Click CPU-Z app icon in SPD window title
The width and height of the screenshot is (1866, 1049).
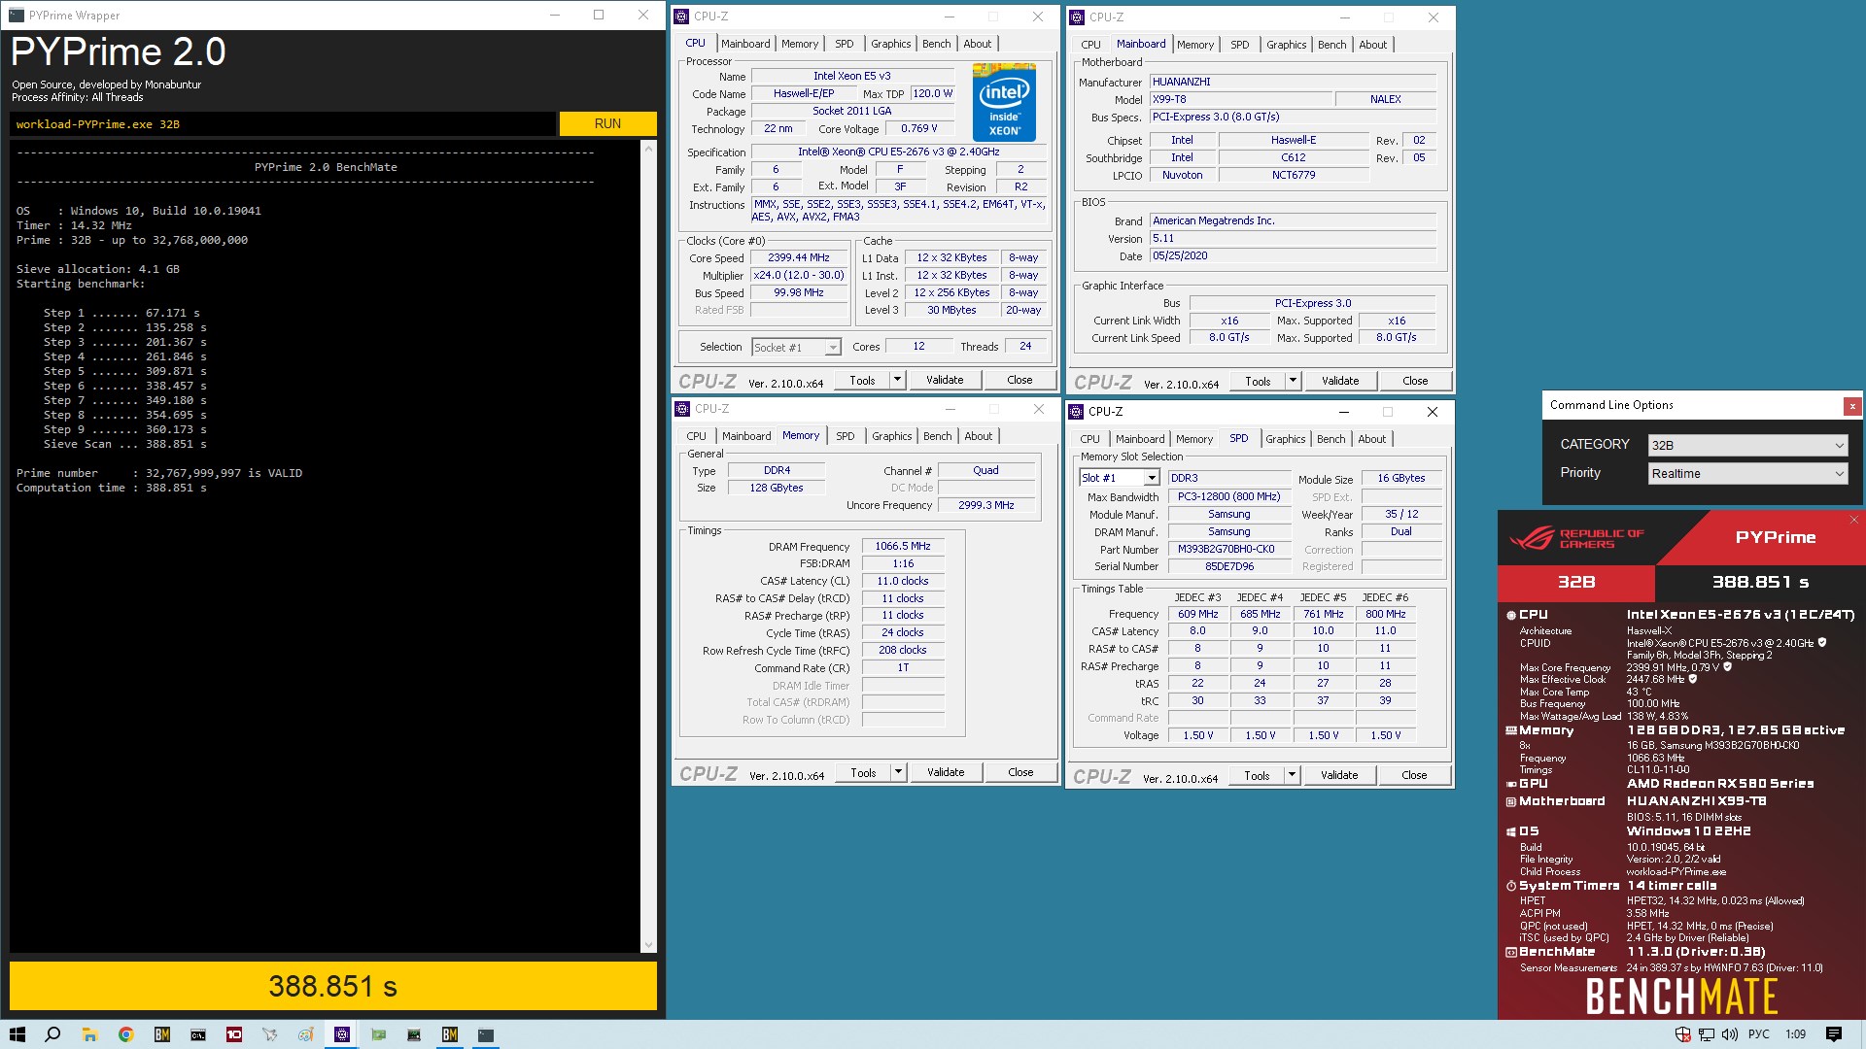click(1077, 412)
